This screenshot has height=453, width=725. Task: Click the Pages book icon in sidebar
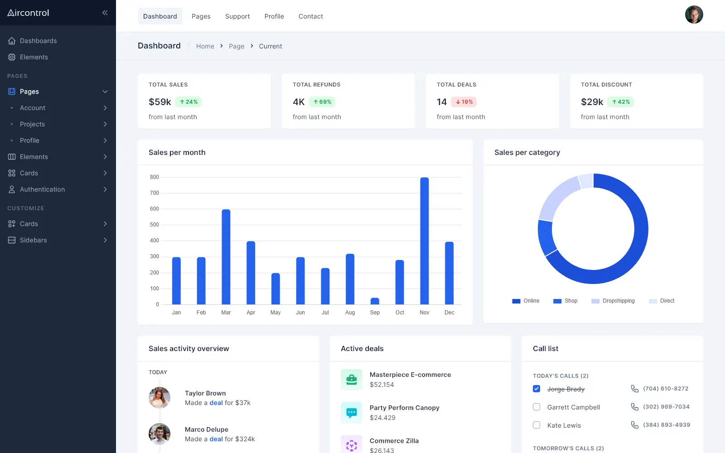12,92
